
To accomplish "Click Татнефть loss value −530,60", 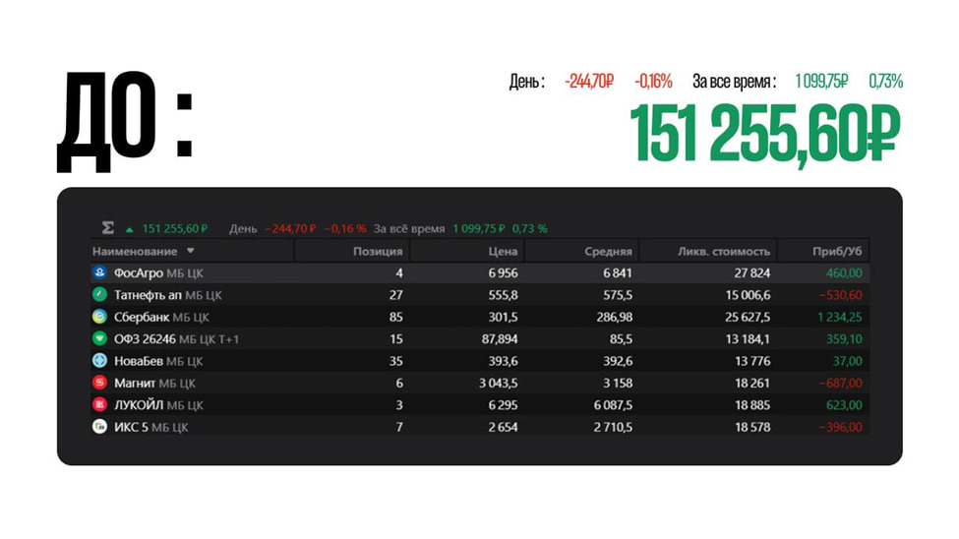I will click(x=840, y=295).
